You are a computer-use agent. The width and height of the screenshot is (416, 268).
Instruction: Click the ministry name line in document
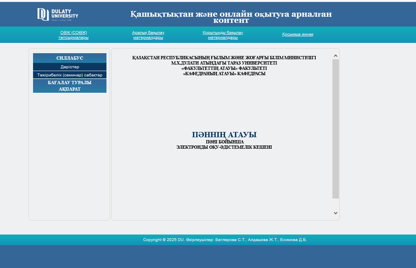(x=224, y=58)
